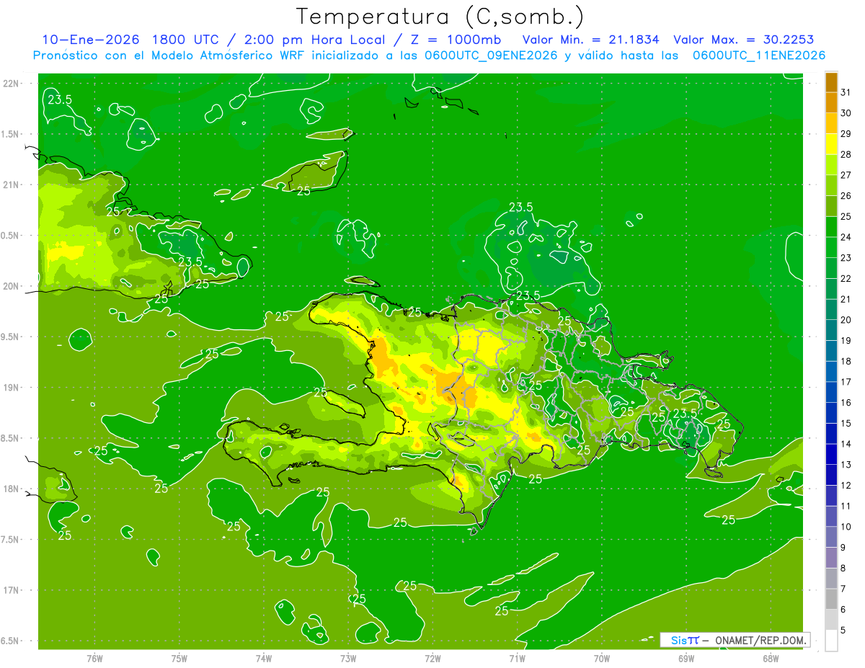The image size is (865, 668).
Task: Click the legend swatch between 23 and 24
Action: (831, 247)
